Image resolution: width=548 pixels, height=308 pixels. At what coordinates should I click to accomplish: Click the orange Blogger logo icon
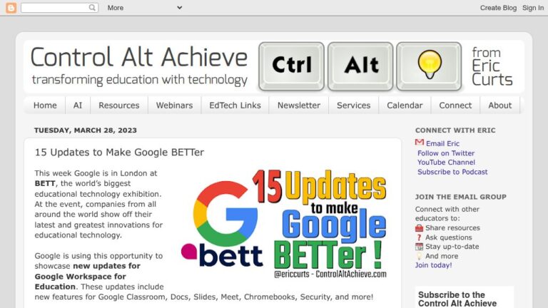[11, 8]
